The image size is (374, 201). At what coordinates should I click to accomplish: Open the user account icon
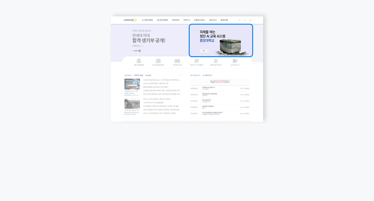point(239,20)
